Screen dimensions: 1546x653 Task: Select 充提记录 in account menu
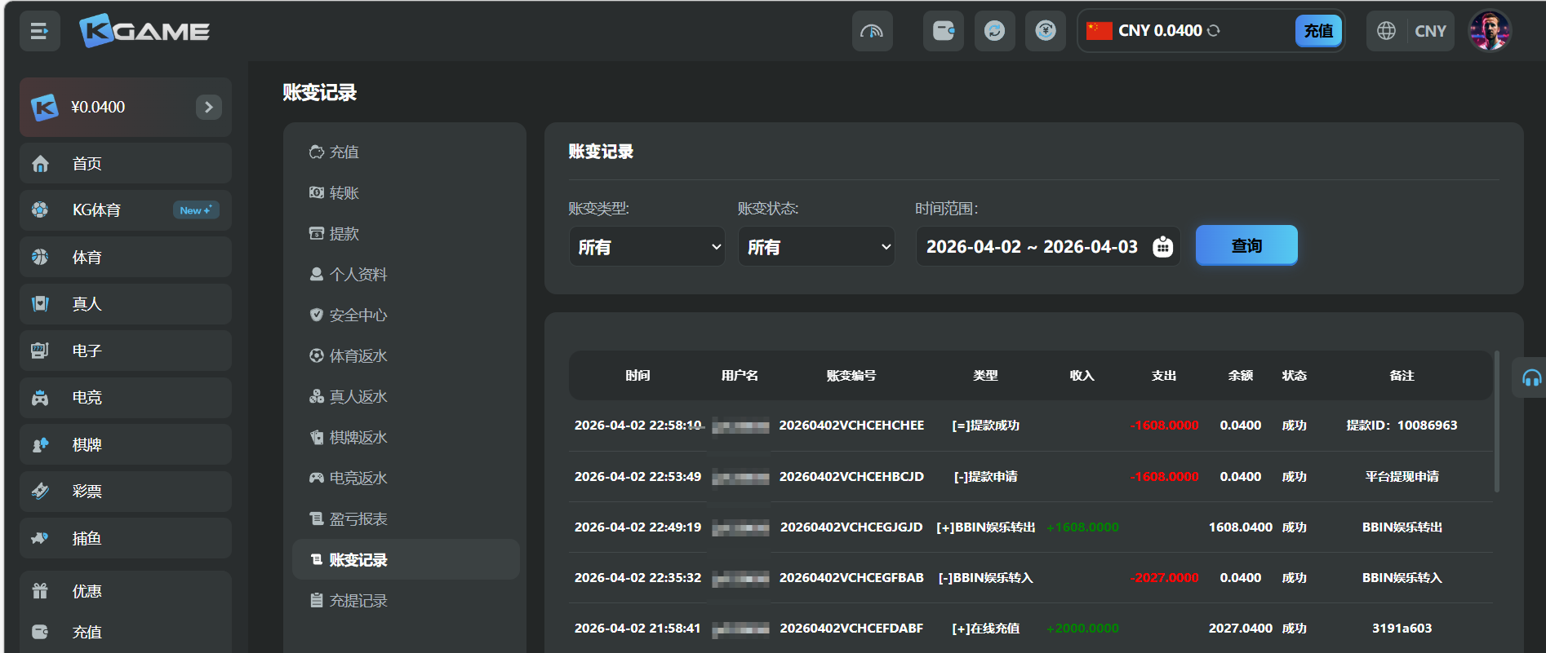406,601
